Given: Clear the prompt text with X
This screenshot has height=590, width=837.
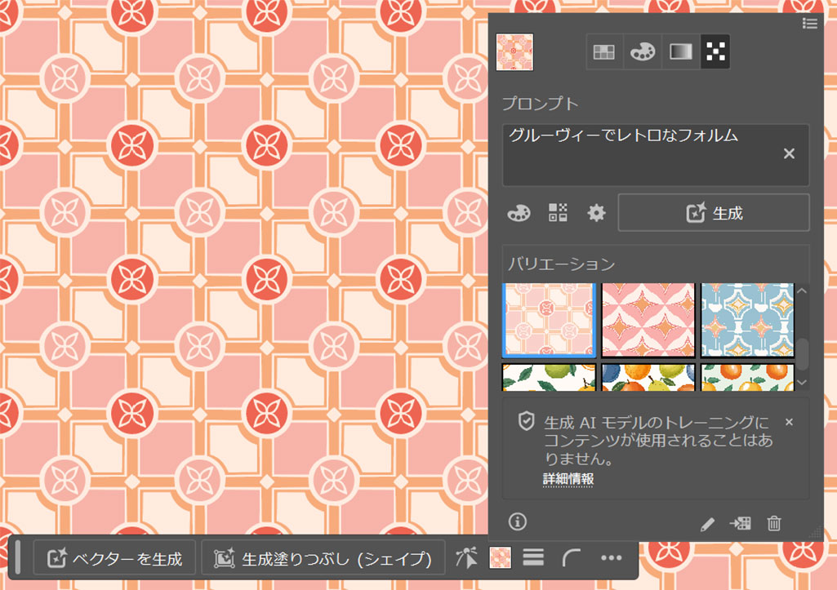Looking at the screenshot, I should pos(789,153).
